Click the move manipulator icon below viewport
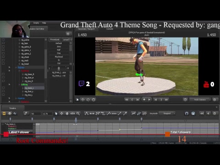The width and height of the screenshot is (220, 165). coord(82,100)
